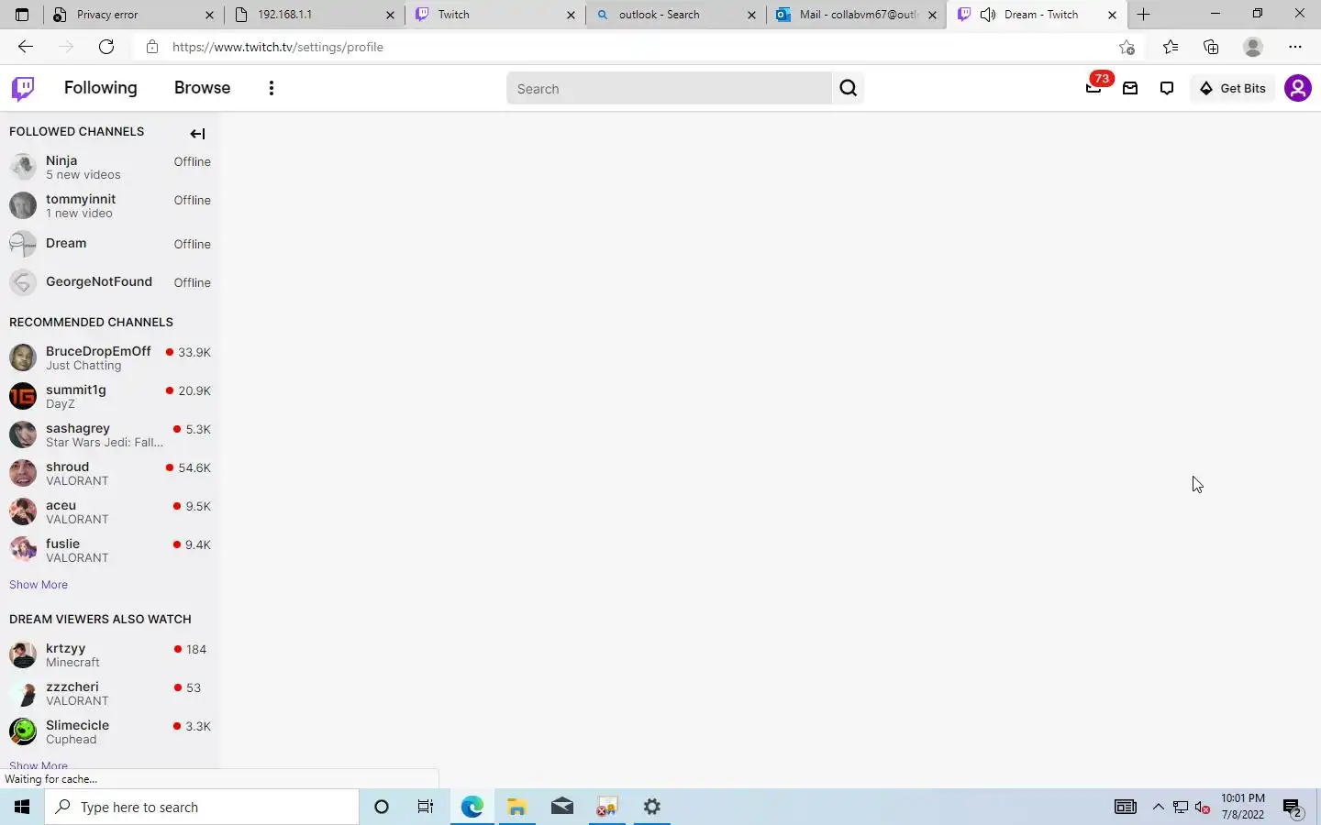Image resolution: width=1321 pixels, height=825 pixels.
Task: Open the GeorgeNotFound channel
Action: [x=110, y=282]
